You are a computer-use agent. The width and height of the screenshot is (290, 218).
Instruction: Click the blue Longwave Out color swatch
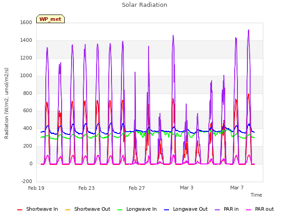[166, 210]
